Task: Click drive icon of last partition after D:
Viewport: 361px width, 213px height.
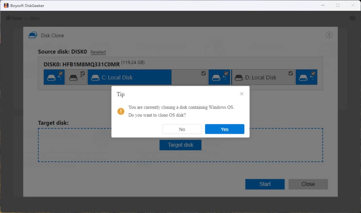Action: click(303, 78)
